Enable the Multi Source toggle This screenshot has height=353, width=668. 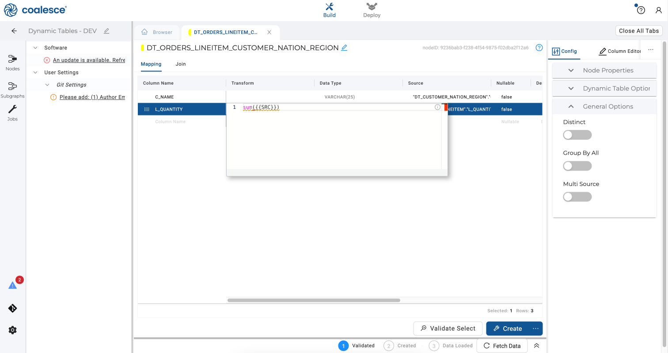click(577, 197)
